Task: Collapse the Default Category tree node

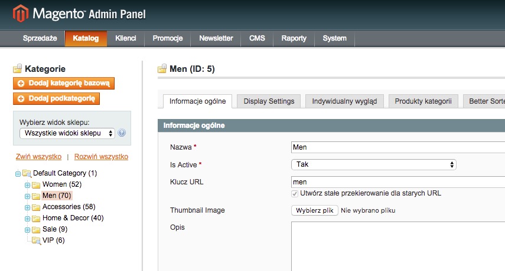Action: click(18, 174)
